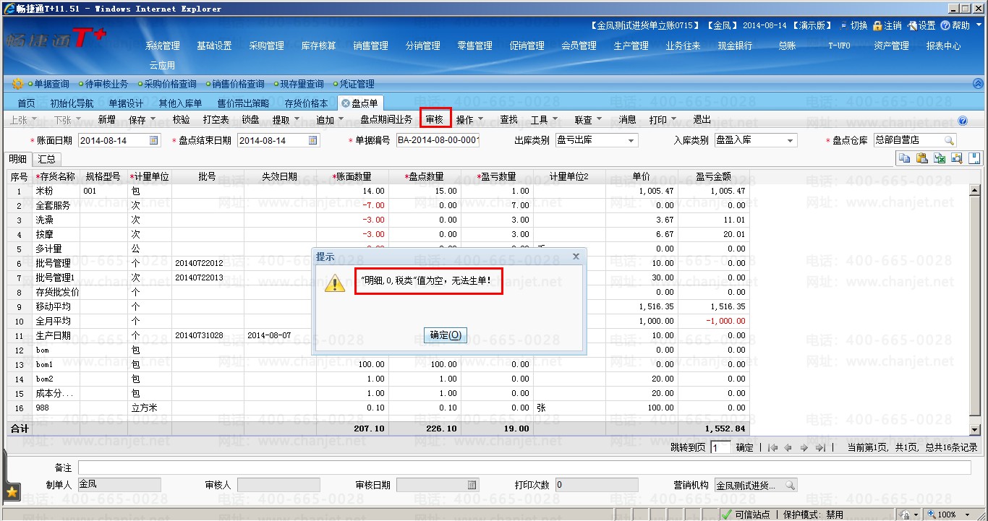Open the 审核日期 calendar icon
Screen dimensions: 988x521
tap(472, 485)
